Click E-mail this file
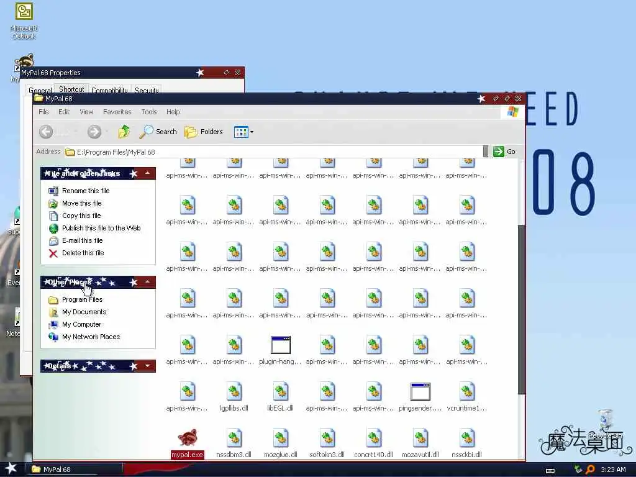 tap(76, 240)
